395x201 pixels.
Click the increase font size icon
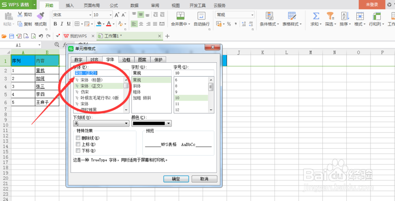click(x=117, y=15)
